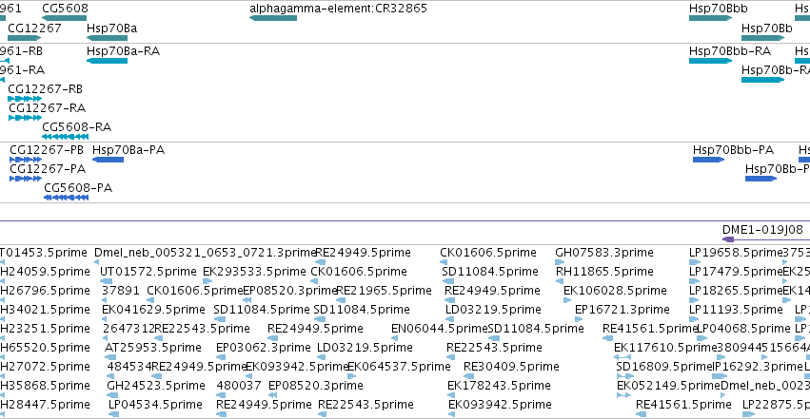Open the 484534 feature label
810x419 pixels.
coord(129,367)
